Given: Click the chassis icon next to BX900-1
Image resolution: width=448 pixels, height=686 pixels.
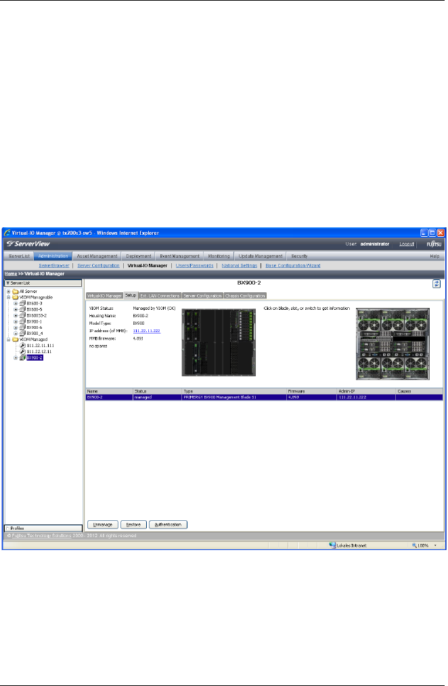Looking at the screenshot, I should 23,321.
